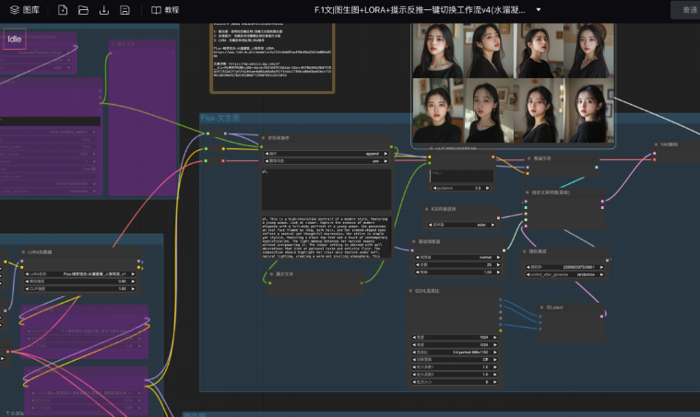Open control_after_generate randomize combo
Screen dimensions: 700x417
pyautogui.click(x=565, y=274)
